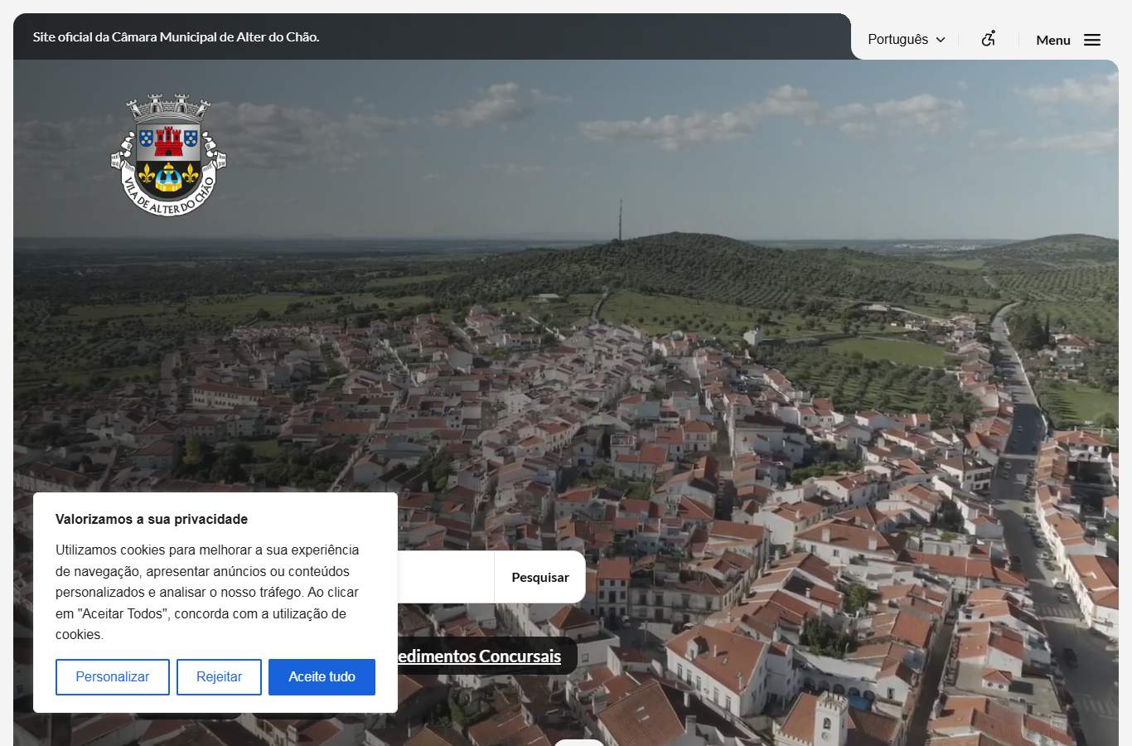This screenshot has height=746, width=1132.
Task: Click the Alter do Chão coat of arms logo
Action: click(168, 155)
